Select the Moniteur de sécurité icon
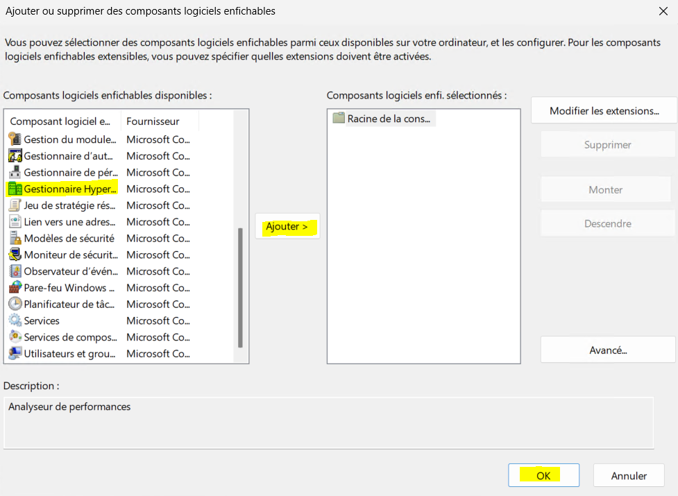This screenshot has height=496, width=678. 15,255
